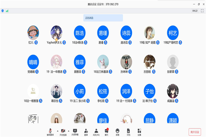Open meeting settings (设置)
The image size is (206, 137).
pyautogui.click(x=139, y=131)
